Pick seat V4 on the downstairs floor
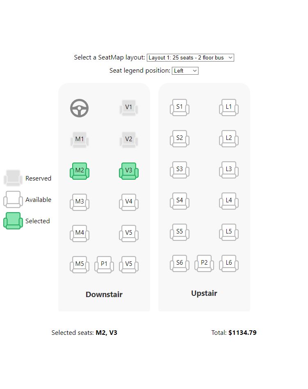308x389 pixels. pos(129,202)
